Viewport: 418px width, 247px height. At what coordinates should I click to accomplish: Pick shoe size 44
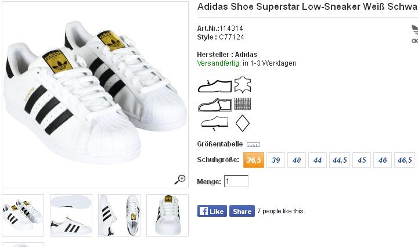[318, 160]
